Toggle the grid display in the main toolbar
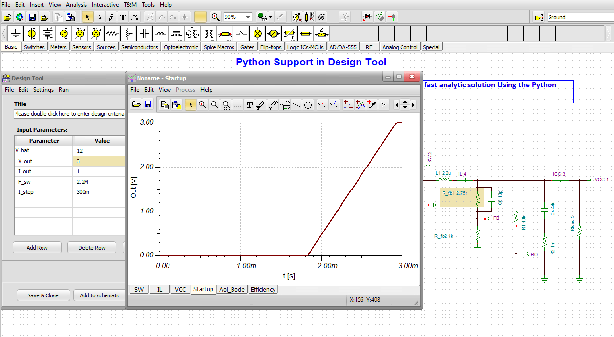This screenshot has width=614, height=337. coord(200,17)
